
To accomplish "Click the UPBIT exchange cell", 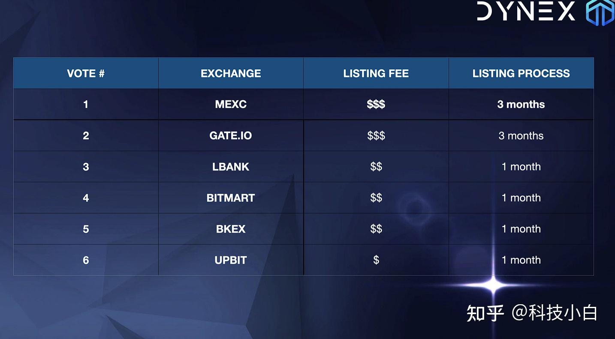I will [231, 260].
